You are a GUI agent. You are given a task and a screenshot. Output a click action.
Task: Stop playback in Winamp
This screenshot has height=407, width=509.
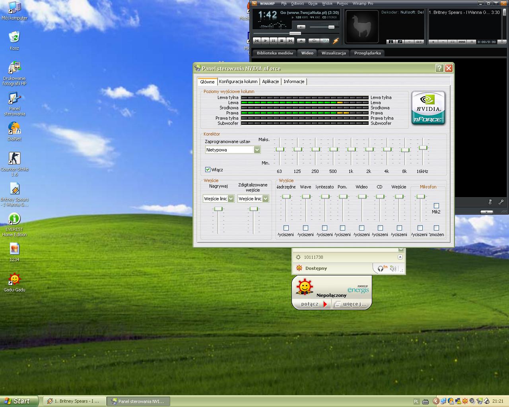(x=282, y=41)
